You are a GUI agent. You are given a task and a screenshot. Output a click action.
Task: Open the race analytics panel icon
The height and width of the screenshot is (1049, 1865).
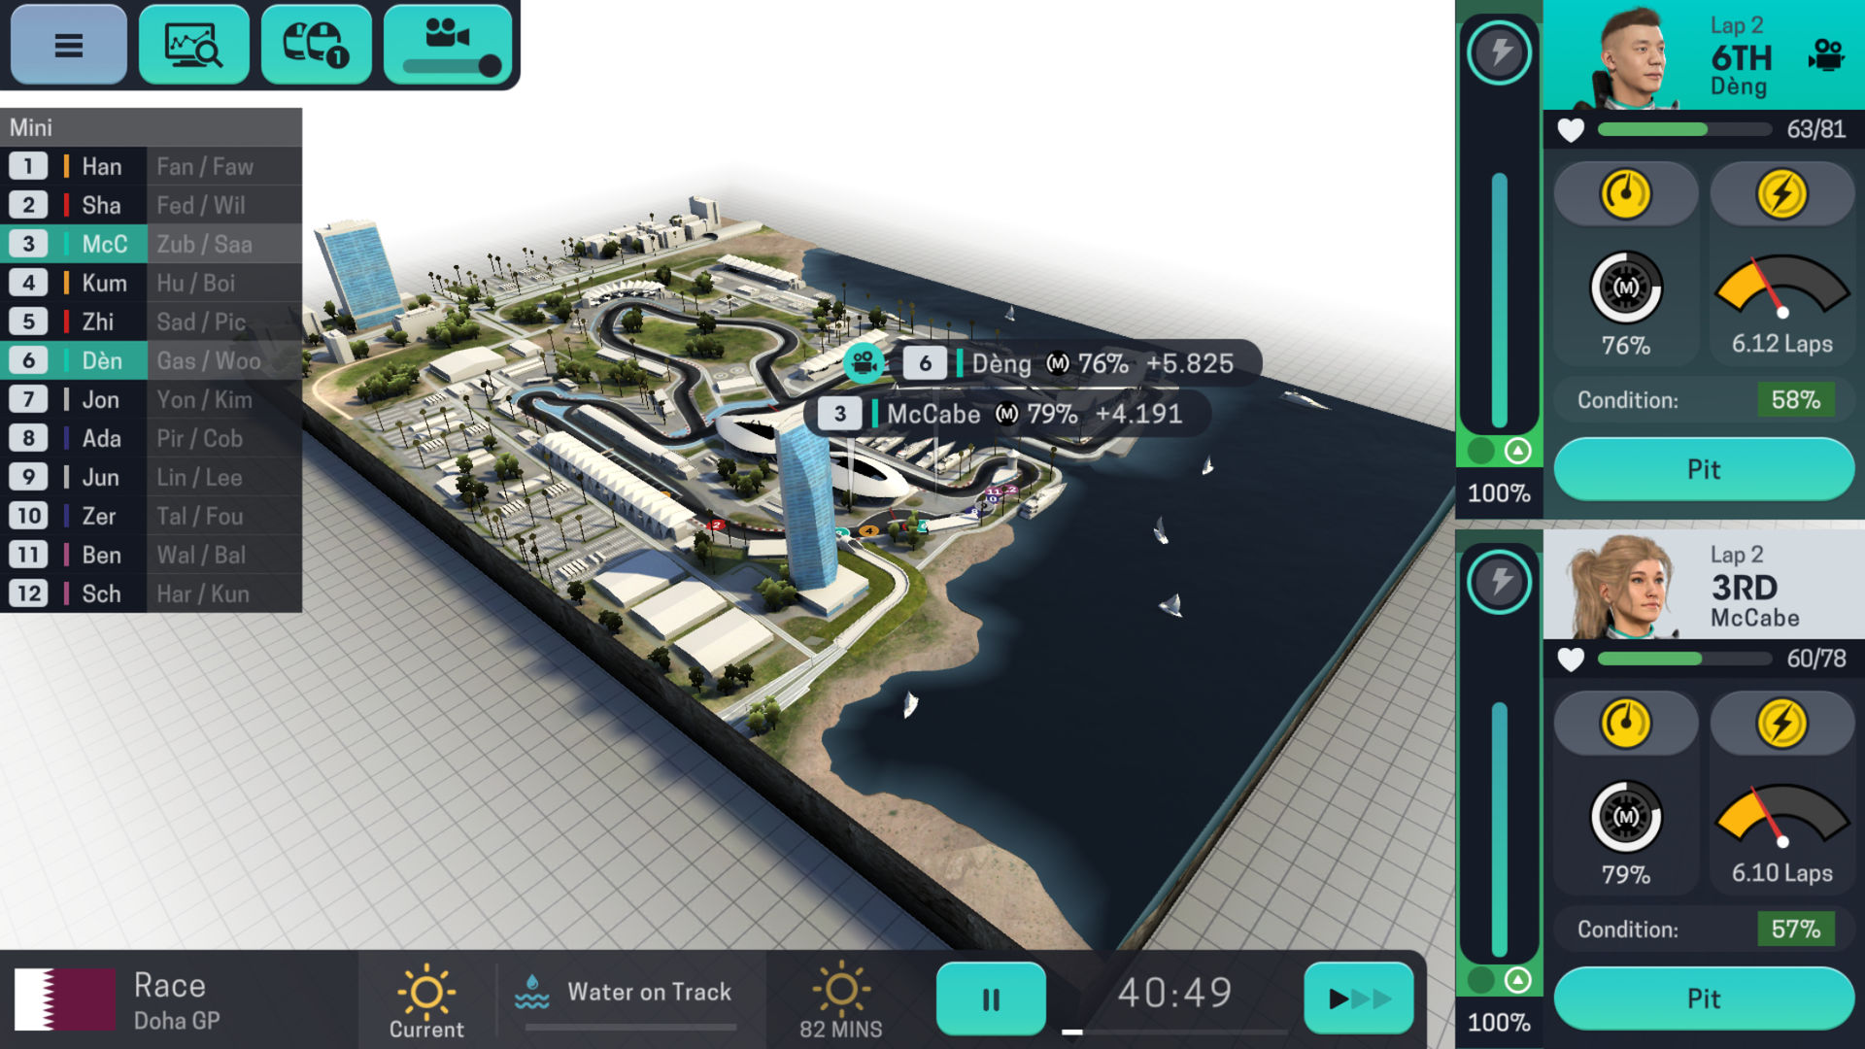[x=192, y=44]
